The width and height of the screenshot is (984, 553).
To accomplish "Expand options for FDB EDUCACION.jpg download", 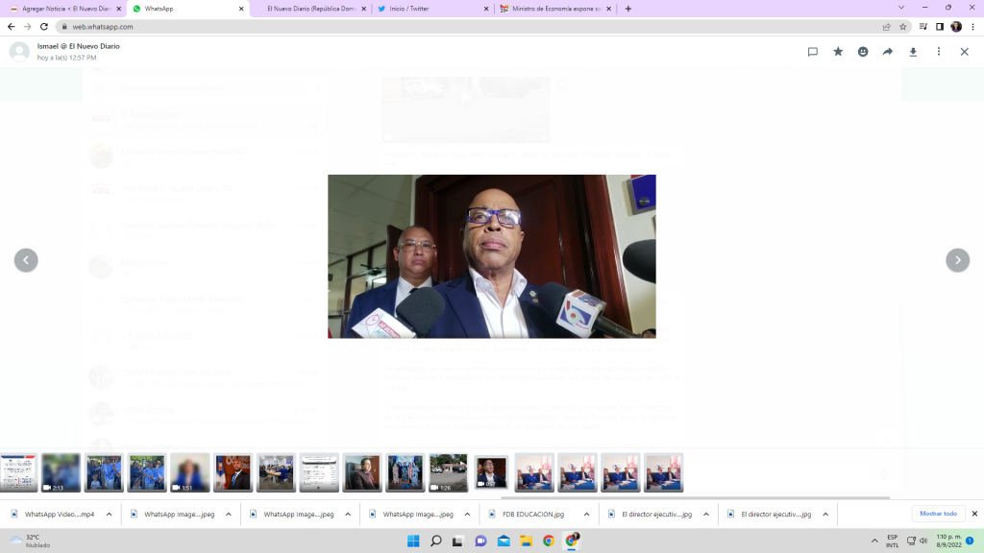I will click(x=586, y=515).
